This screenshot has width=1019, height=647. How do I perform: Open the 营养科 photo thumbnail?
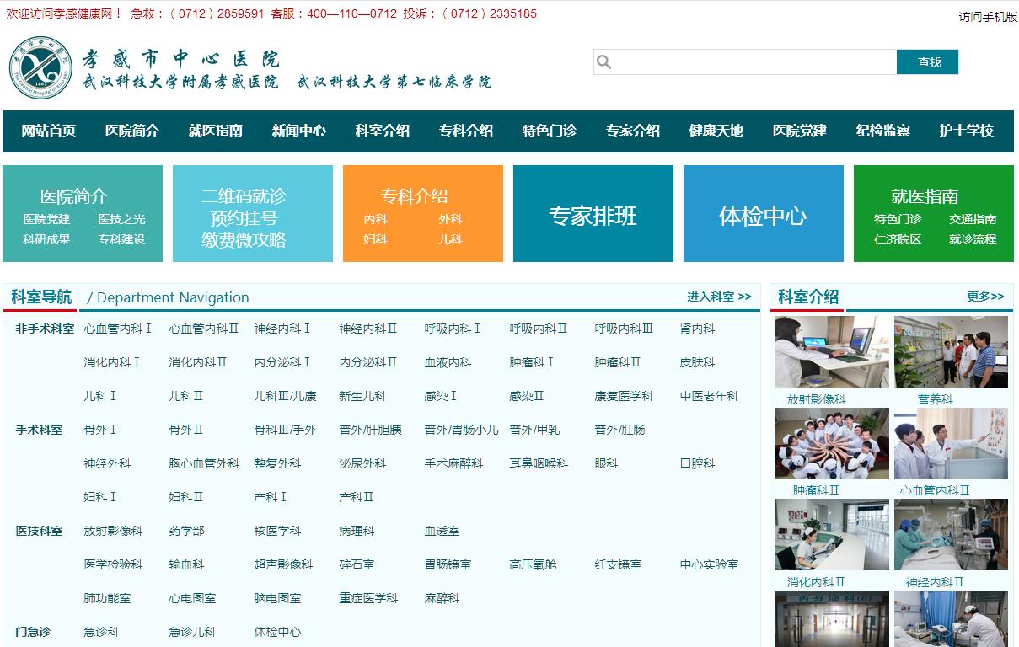pos(951,352)
